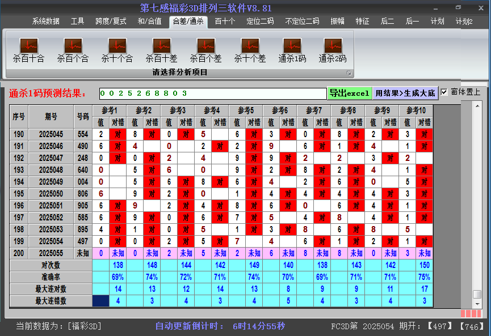Open the 计划2 tab
The height and width of the screenshot is (336, 491).
click(464, 22)
